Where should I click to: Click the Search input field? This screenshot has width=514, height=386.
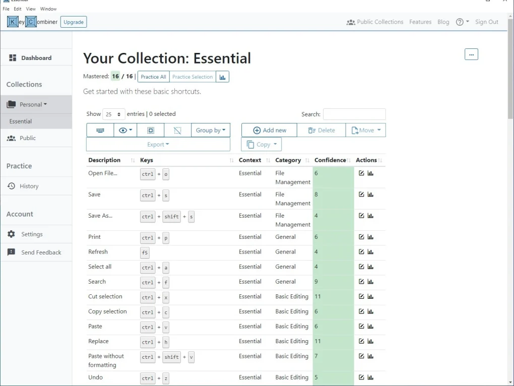(x=354, y=114)
